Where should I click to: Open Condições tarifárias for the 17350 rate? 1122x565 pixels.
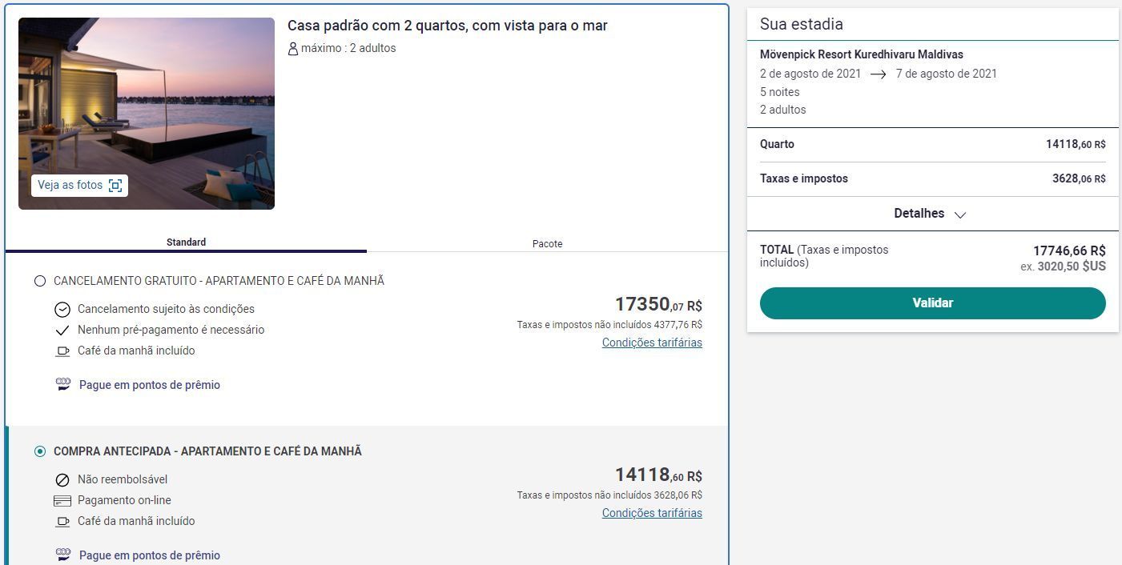coord(652,343)
